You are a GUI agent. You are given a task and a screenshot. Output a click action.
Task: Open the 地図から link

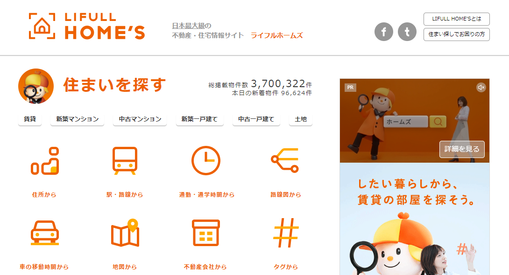click(x=125, y=267)
